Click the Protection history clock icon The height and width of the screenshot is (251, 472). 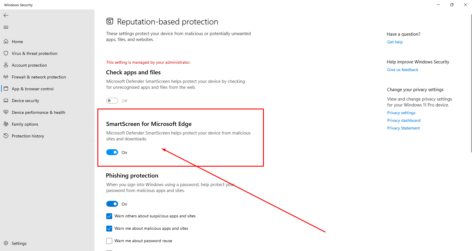tap(6, 136)
